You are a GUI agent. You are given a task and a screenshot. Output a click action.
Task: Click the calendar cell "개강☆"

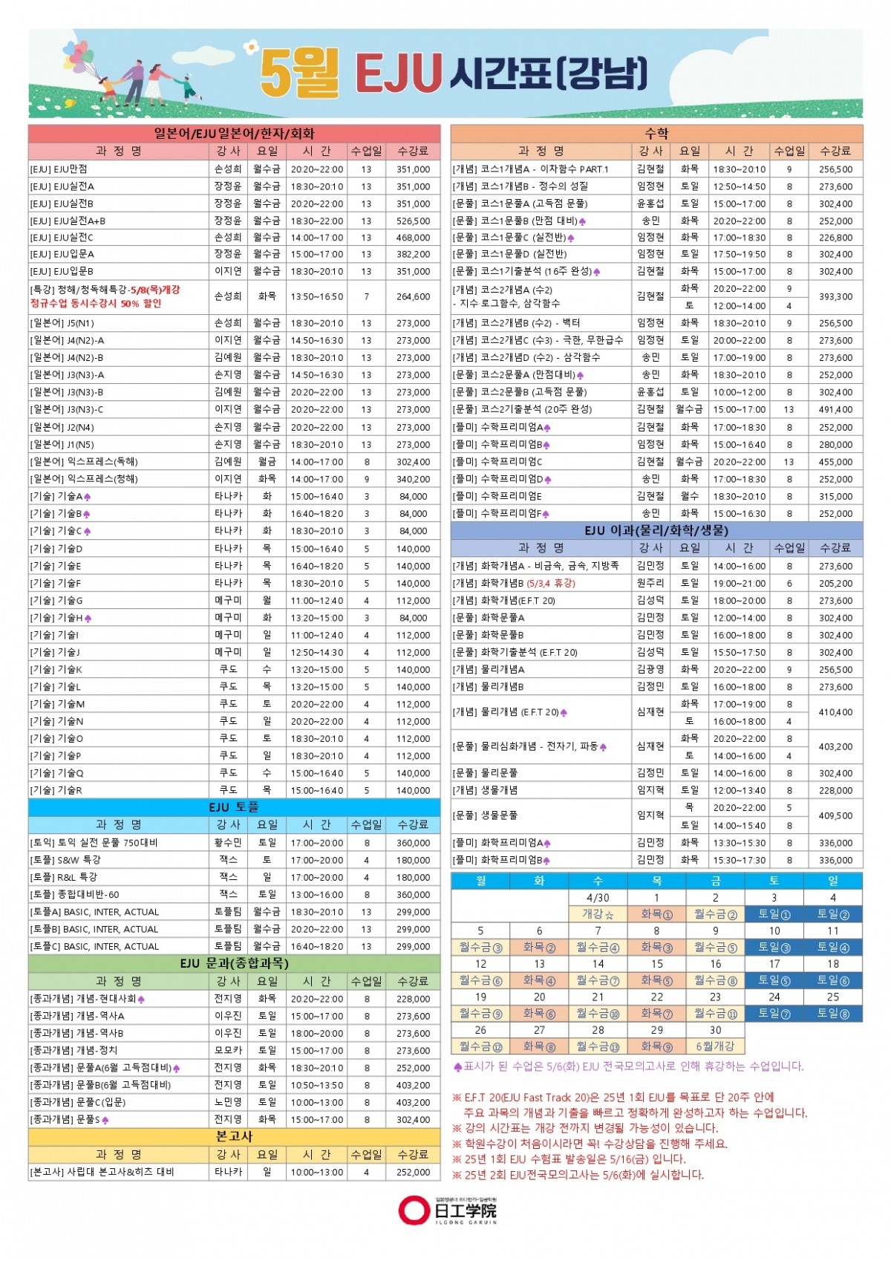point(598,914)
